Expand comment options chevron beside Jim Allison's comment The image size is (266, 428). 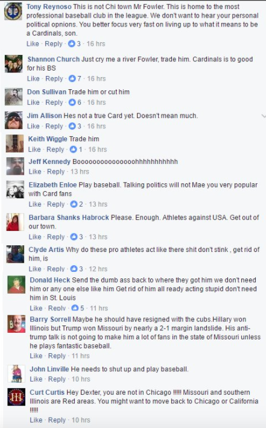[264, 116]
